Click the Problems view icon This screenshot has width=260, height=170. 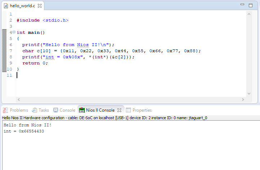pyautogui.click(x=5, y=110)
